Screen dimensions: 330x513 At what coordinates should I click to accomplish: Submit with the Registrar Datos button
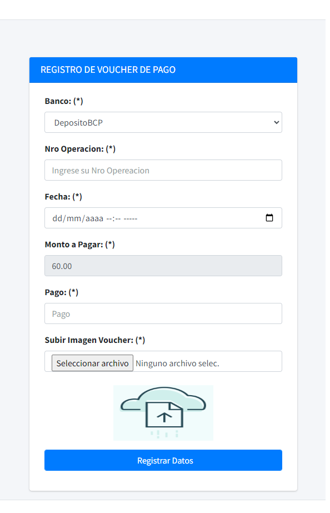point(163,460)
